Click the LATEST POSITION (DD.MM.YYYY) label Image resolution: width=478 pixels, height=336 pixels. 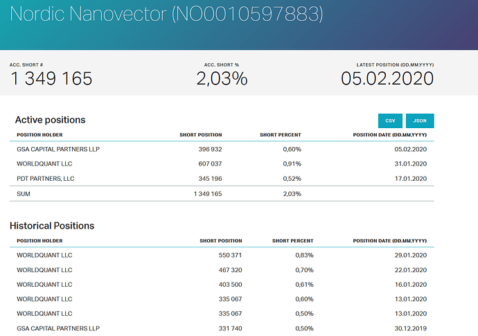[x=395, y=65]
